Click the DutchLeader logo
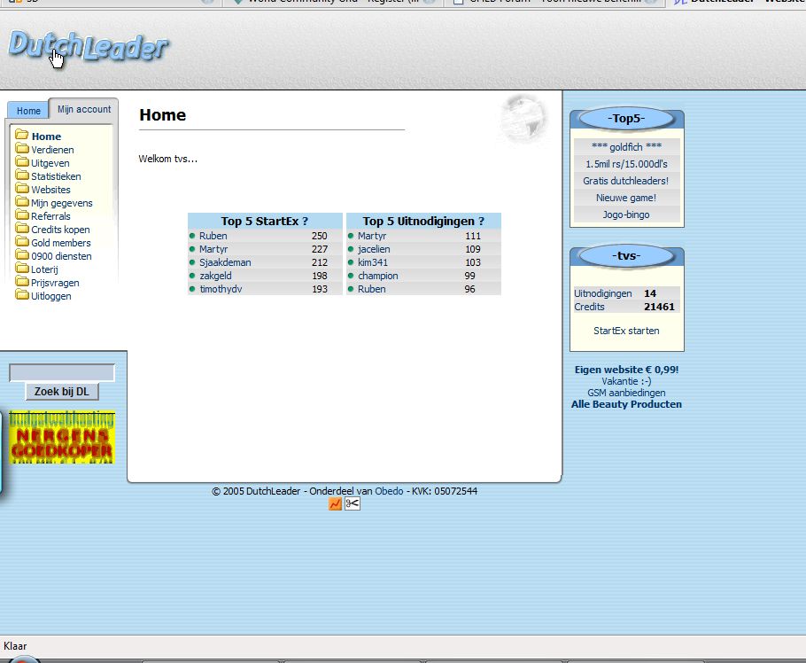806x663 pixels. coord(88,47)
